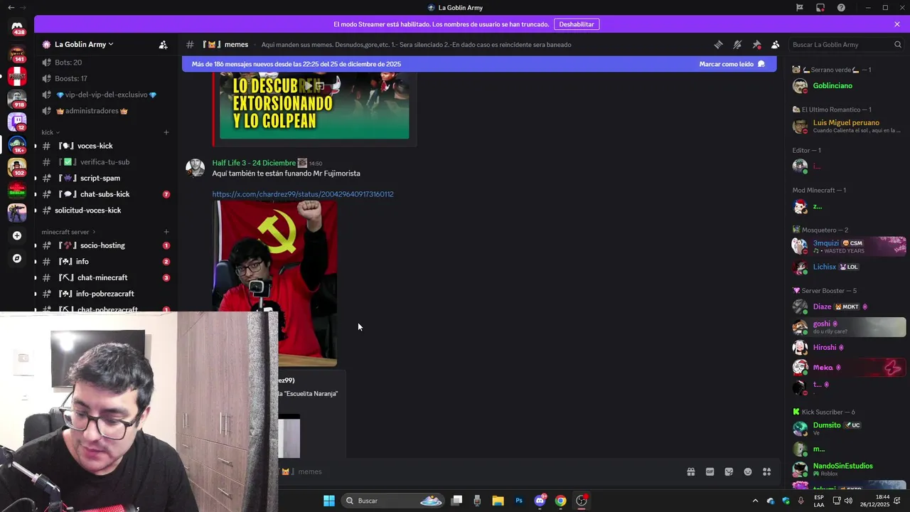Click member Diaze in Server Booster list
Viewport: 910px width, 512px height.
(847, 306)
